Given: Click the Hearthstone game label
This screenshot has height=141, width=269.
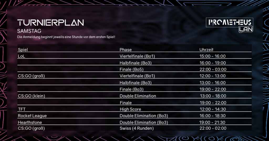Looking at the screenshot, I should tap(30, 122).
